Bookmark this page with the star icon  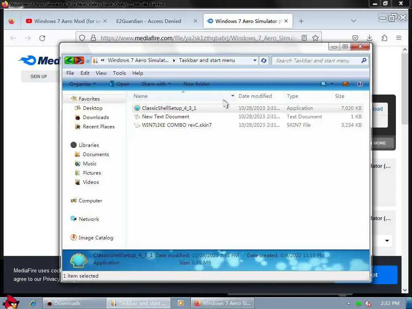(x=315, y=38)
